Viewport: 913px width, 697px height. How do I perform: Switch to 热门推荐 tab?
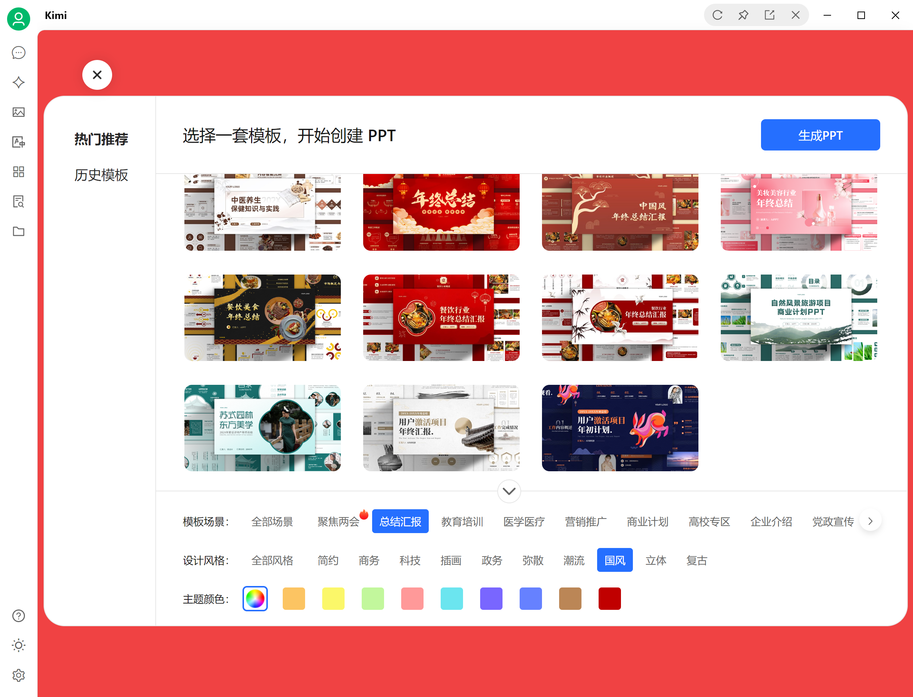101,139
